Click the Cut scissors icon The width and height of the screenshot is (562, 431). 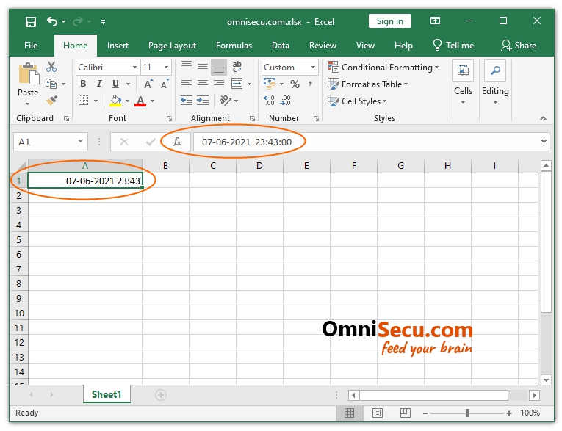point(51,67)
